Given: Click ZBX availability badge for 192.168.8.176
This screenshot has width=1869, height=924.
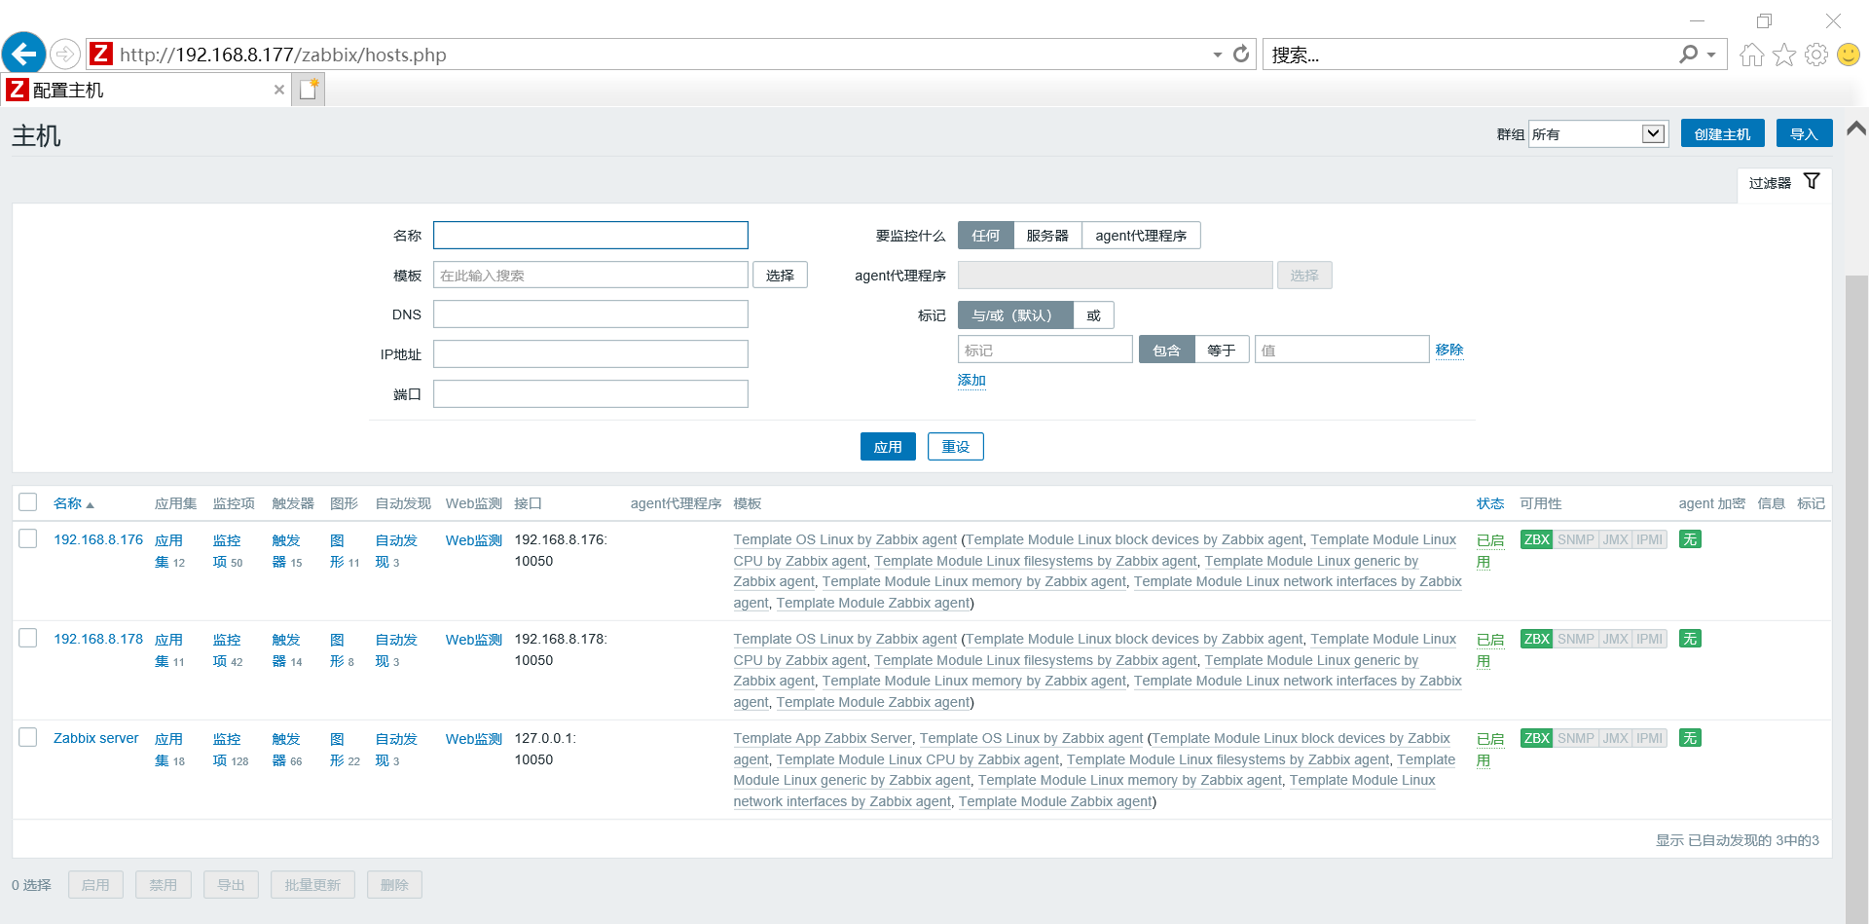Looking at the screenshot, I should click(1536, 539).
